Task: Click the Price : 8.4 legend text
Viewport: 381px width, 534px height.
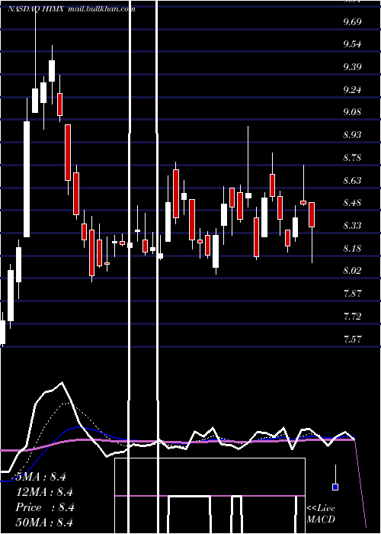Action: (45, 507)
